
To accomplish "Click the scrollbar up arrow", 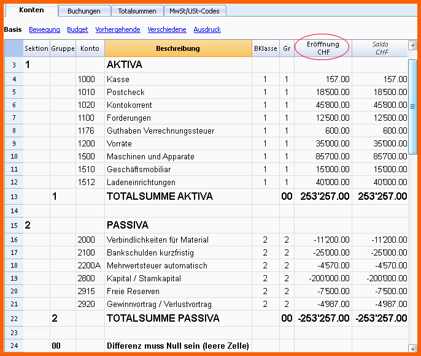I will coord(412,45).
